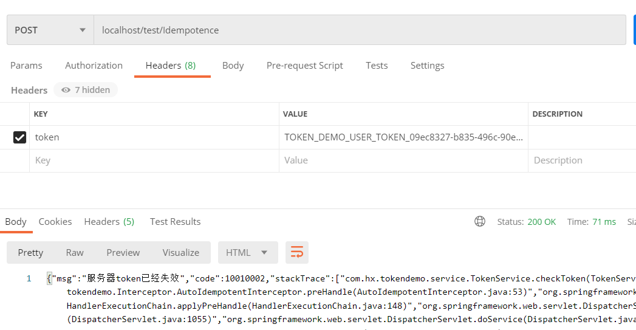Open the request Body tab
Image resolution: width=636 pixels, height=330 pixels.
[x=233, y=66]
